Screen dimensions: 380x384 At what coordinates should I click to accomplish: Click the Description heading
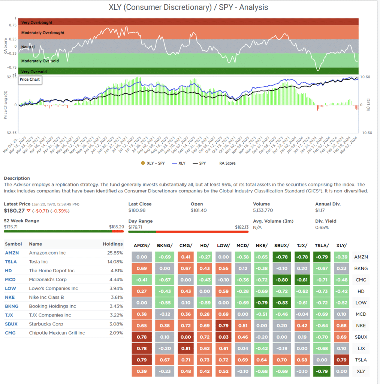click(x=17, y=178)
